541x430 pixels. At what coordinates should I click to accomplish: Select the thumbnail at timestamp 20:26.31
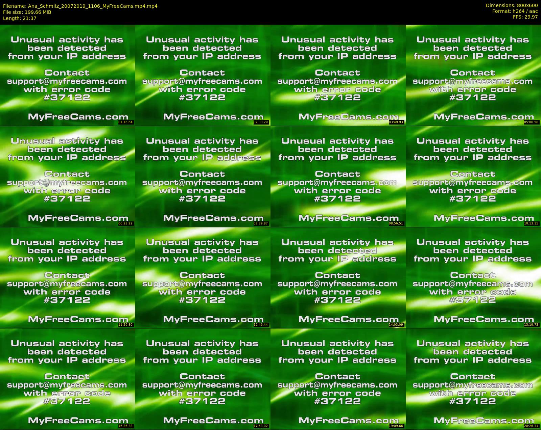473,379
